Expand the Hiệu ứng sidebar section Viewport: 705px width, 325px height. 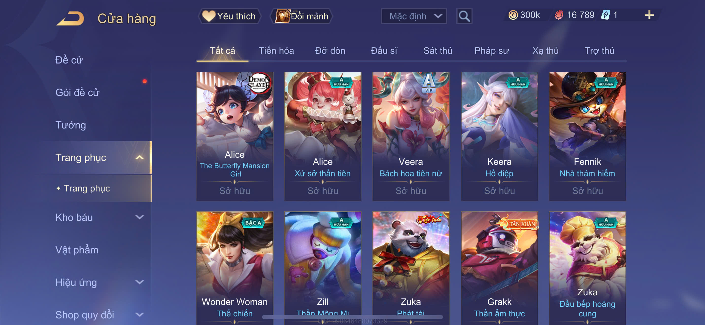pyautogui.click(x=140, y=282)
